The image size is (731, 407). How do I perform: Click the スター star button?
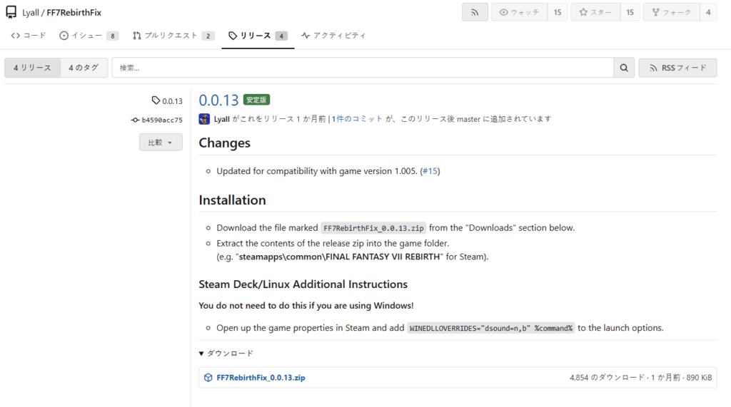pyautogui.click(x=595, y=12)
